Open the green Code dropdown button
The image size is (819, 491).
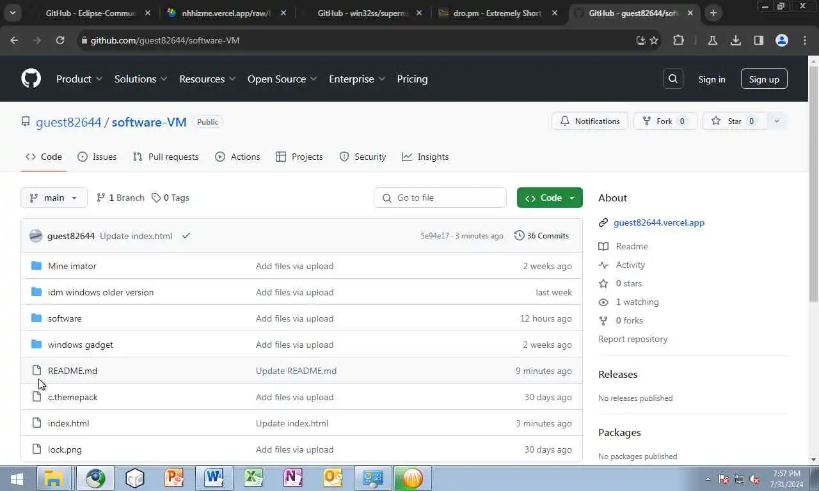pos(550,198)
